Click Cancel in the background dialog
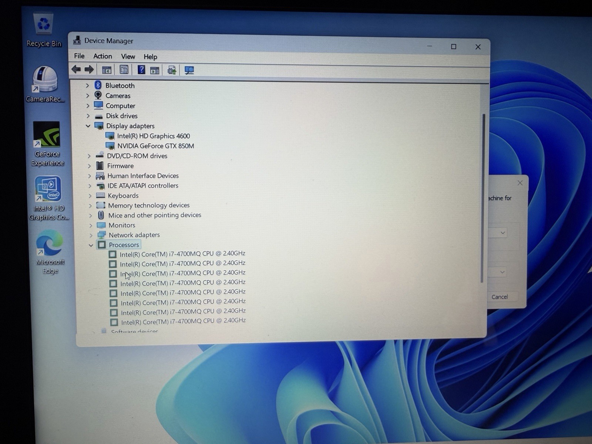Image resolution: width=592 pixels, height=444 pixels. (x=499, y=297)
